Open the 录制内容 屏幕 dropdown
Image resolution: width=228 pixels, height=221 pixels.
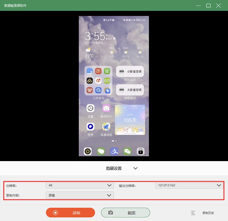pos(80,195)
